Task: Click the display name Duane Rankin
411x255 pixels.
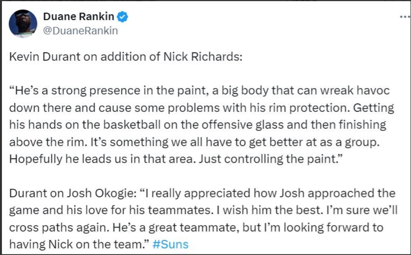Action: [x=79, y=17]
